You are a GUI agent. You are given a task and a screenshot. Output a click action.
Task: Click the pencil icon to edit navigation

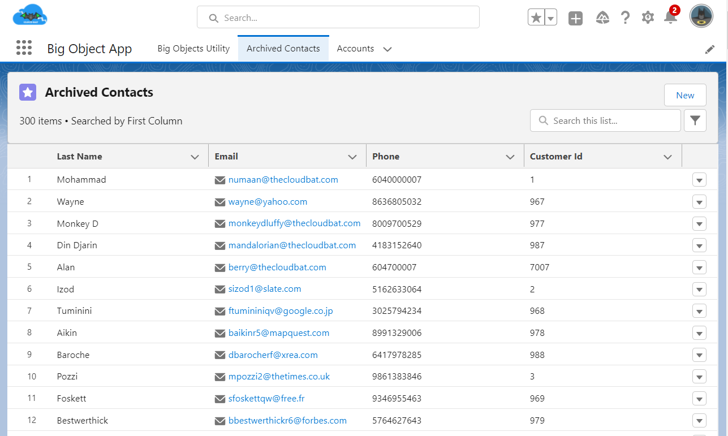click(x=710, y=49)
